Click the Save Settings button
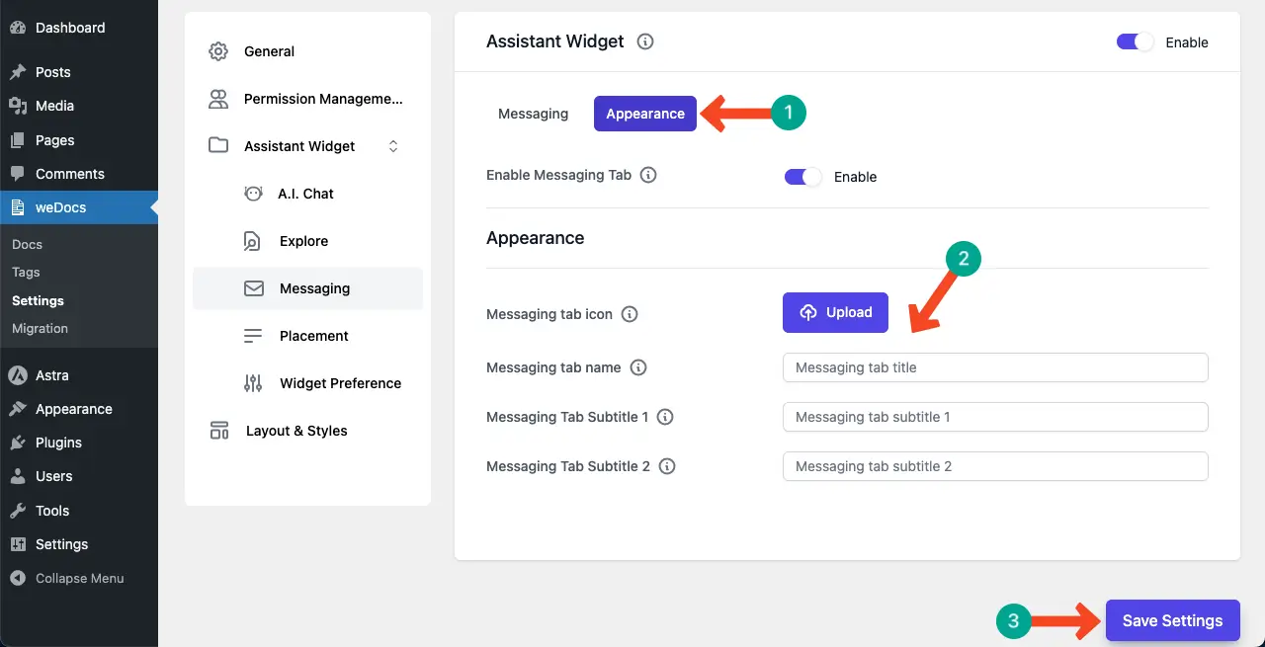Viewport: 1265px width, 647px height. (x=1172, y=620)
